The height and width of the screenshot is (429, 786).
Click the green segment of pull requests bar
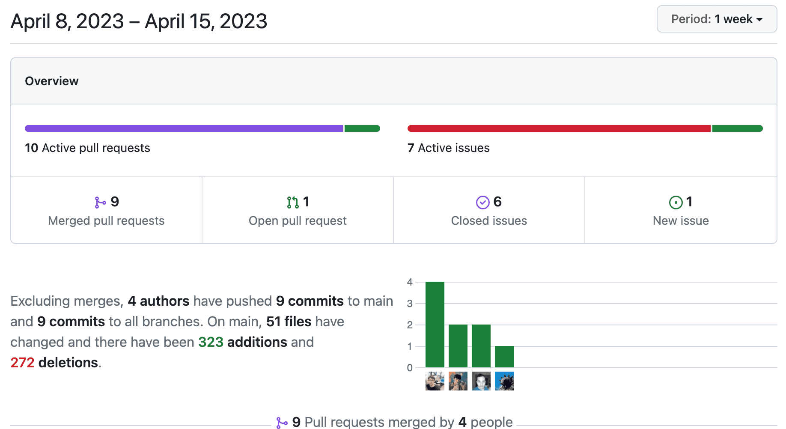[x=362, y=128]
